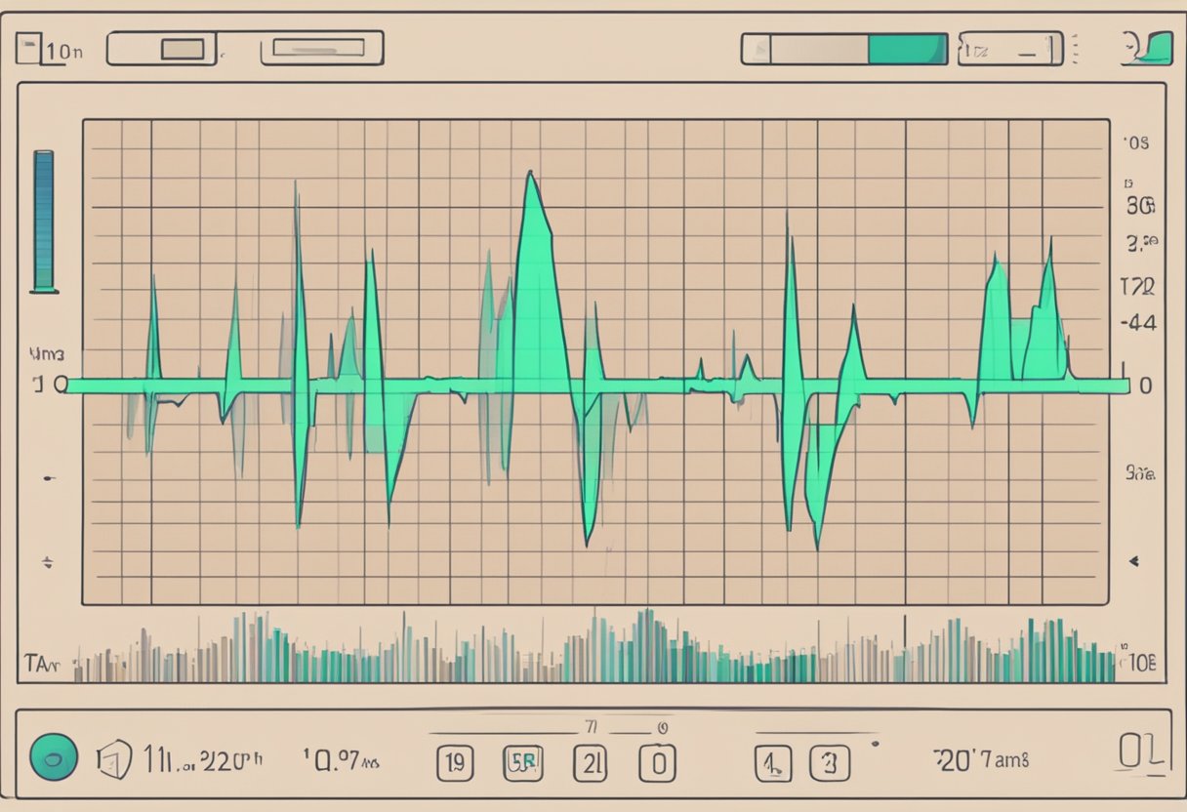Click the "T72" axis label
1187x812 pixels.
pyautogui.click(x=1137, y=286)
